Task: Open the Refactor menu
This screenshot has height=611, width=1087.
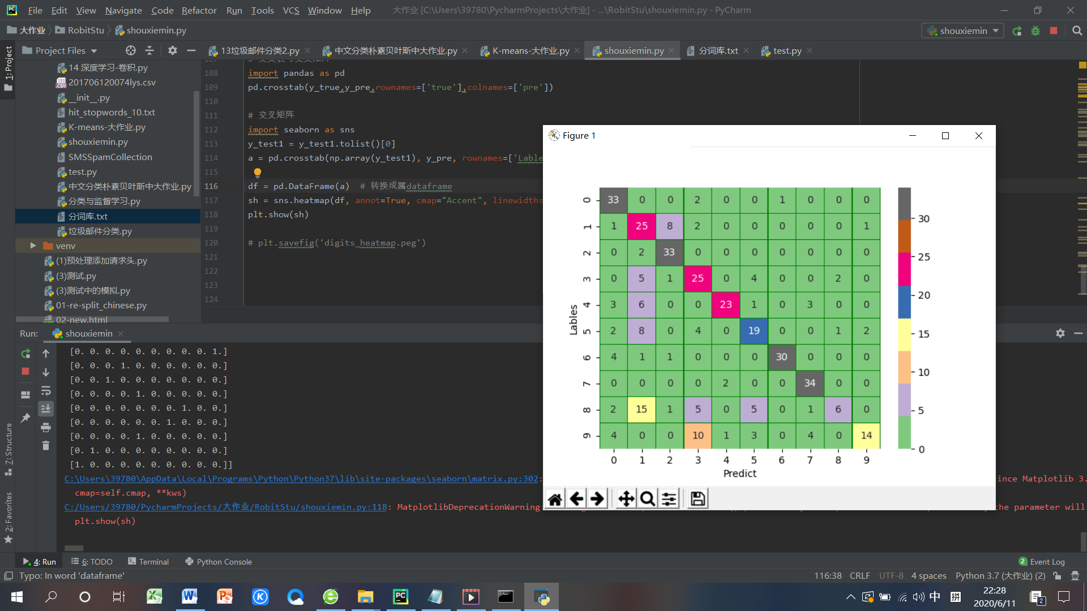Action: click(199, 10)
